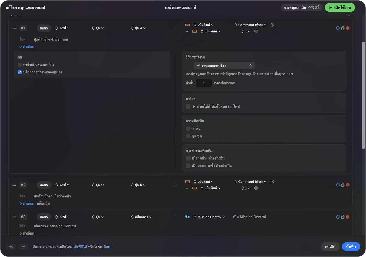Click the drag handle icon of row #1
Image resolution: width=366 pixels, height=257 pixels.
pyautogui.click(x=14, y=28)
